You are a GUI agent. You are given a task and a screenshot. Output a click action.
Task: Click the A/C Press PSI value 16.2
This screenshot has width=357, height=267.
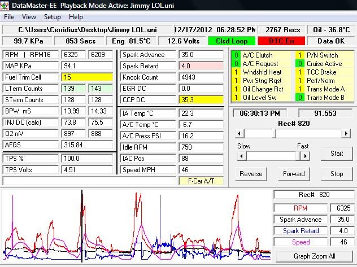201,136
